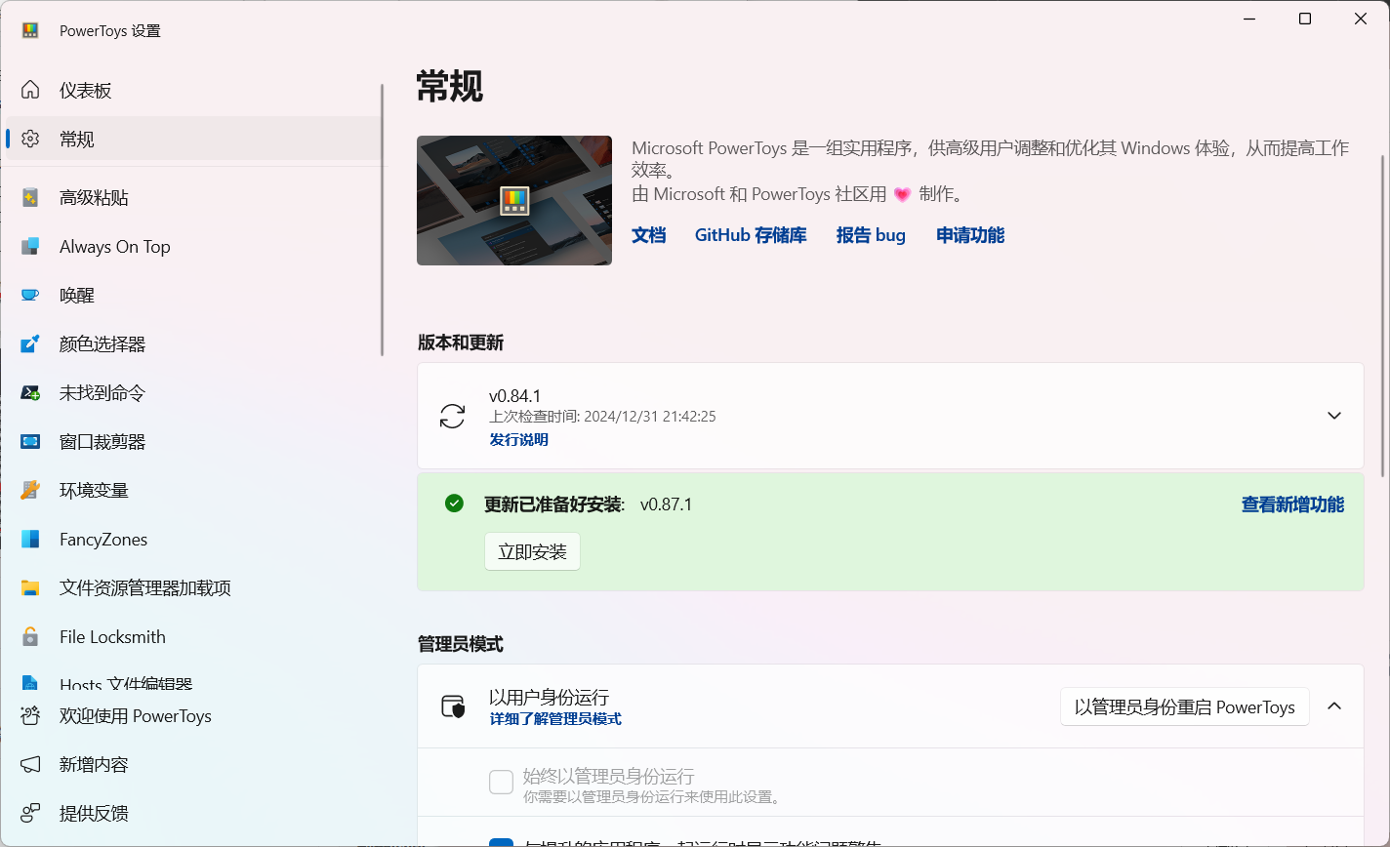Click the Give Feedback icon (提供反馈)

(x=30, y=813)
